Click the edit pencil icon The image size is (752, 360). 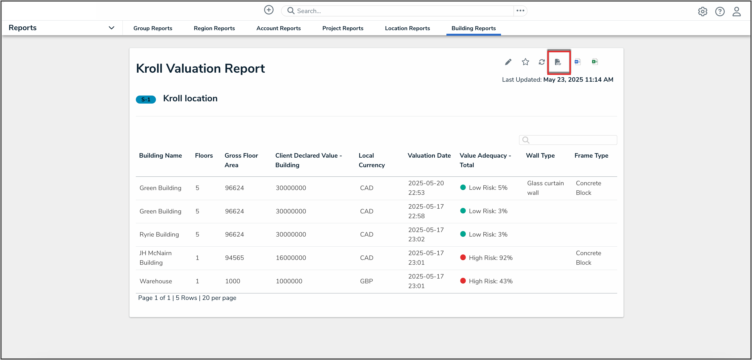pyautogui.click(x=508, y=62)
